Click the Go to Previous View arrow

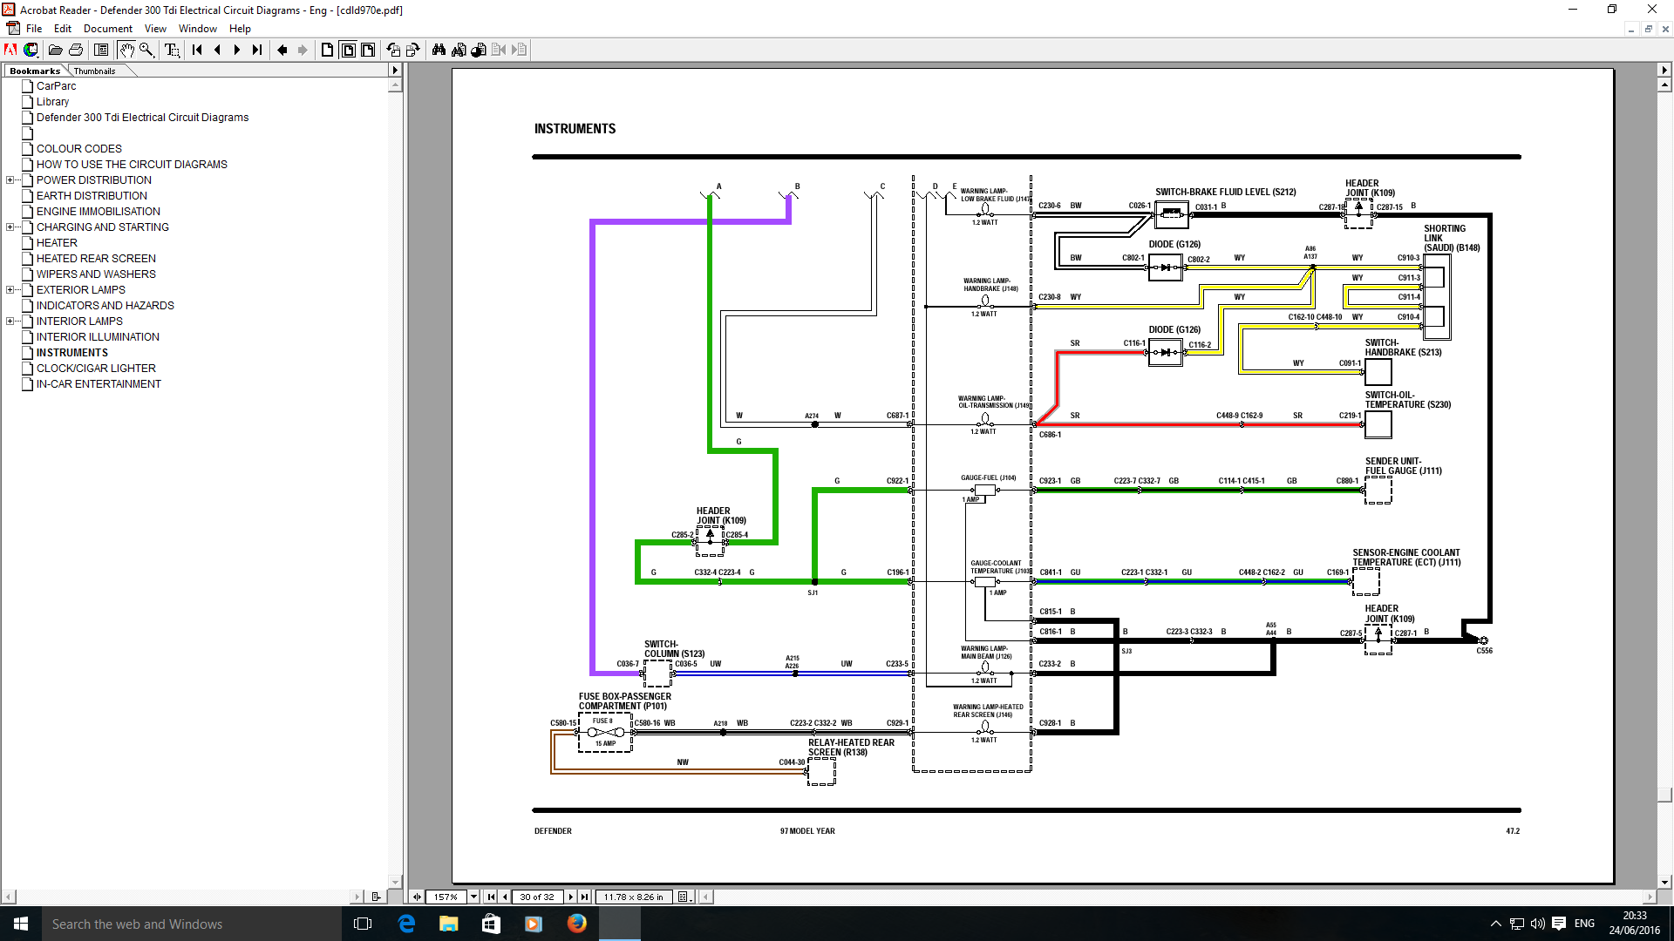[x=282, y=50]
